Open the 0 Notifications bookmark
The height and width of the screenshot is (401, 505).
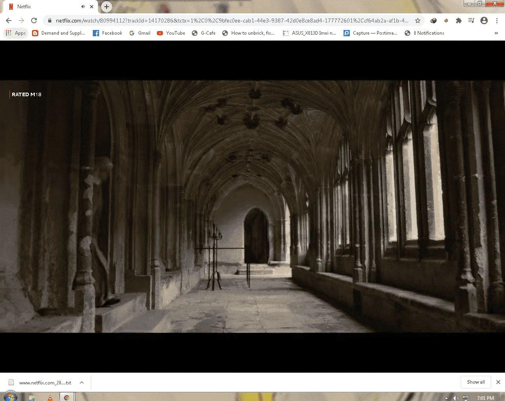point(424,33)
